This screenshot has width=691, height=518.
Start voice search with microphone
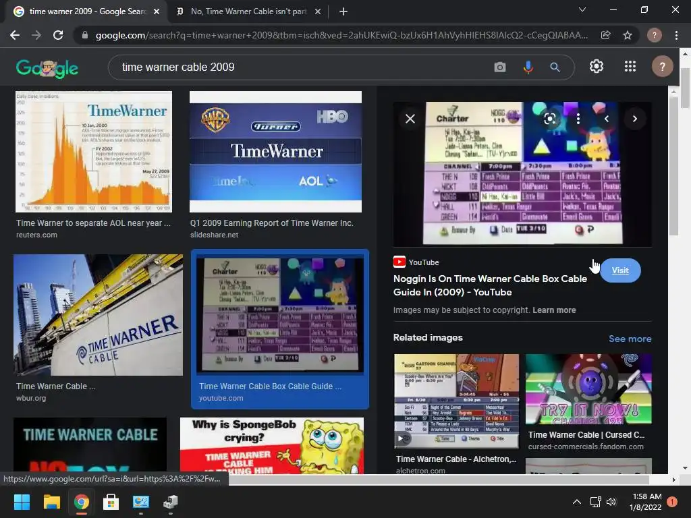[528, 67]
